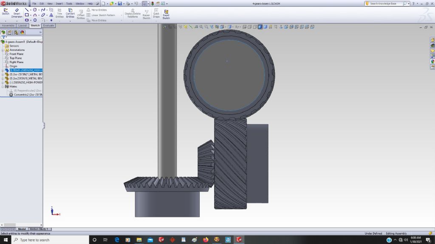The image size is (435, 244).
Task: Click the Save icon in the top toolbar
Action: click(x=120, y=3)
